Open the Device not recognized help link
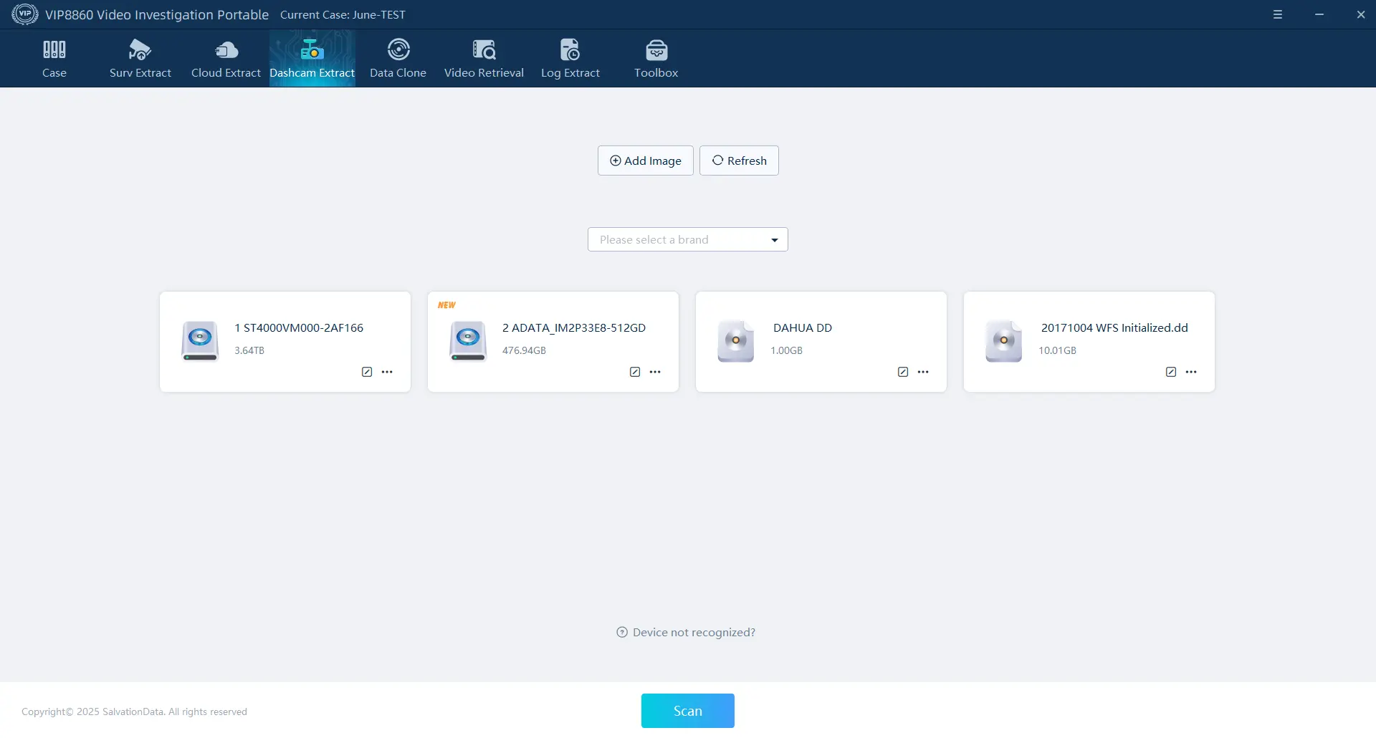Screen dimensions: 1376x738 coord(686,632)
